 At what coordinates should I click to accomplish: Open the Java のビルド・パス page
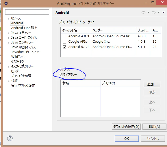pyautogui.click(x=23, y=47)
